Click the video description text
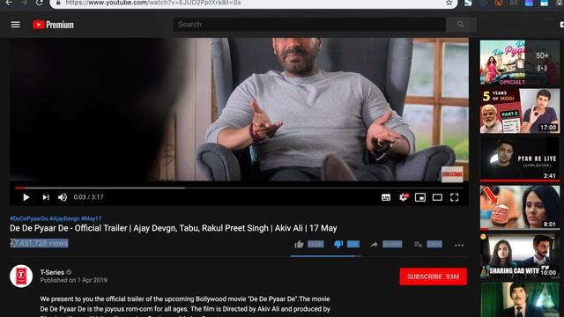This screenshot has width=564, height=317. point(185,307)
